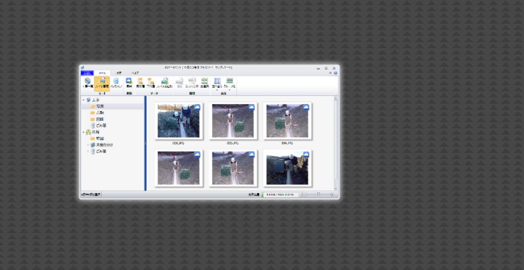The height and width of the screenshot is (270, 524).
Task: Open the blue file tab in ribbon
Action: coord(87,73)
